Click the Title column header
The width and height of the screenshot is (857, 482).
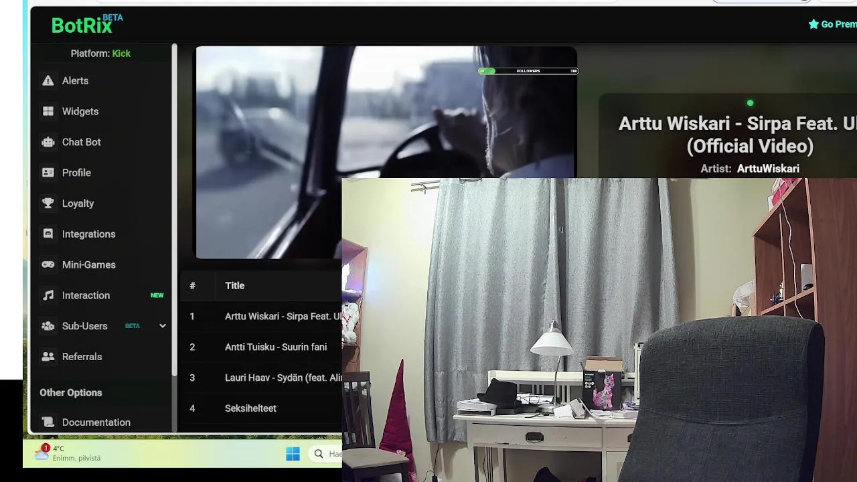click(235, 286)
